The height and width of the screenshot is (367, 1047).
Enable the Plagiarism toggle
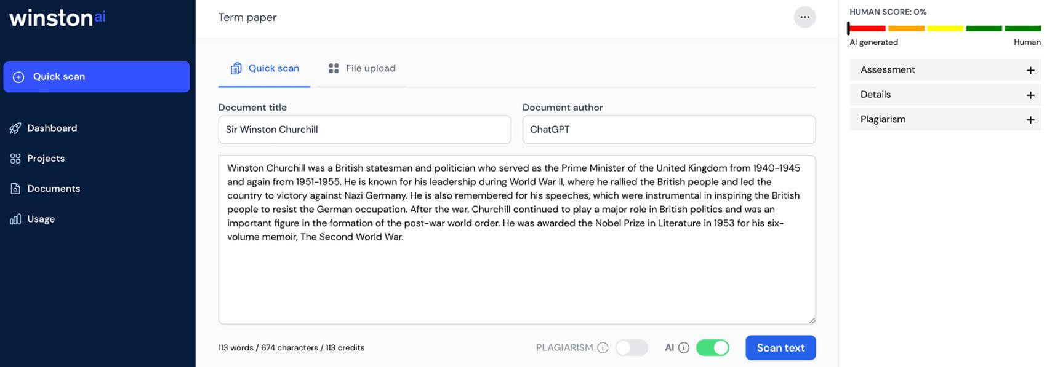point(632,348)
